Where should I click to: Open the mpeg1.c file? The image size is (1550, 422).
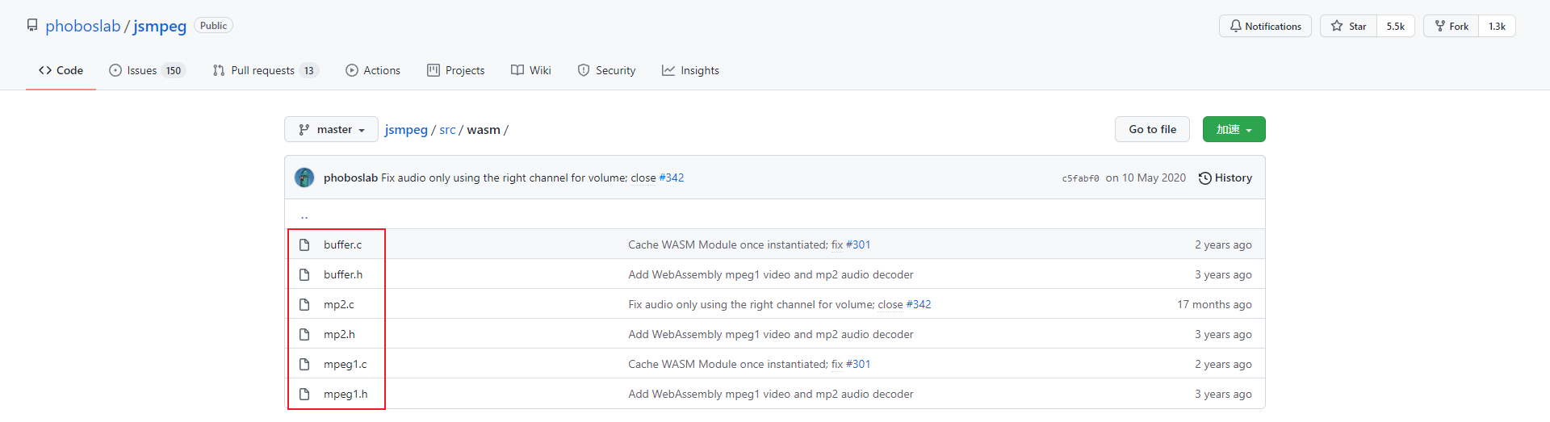coord(345,364)
